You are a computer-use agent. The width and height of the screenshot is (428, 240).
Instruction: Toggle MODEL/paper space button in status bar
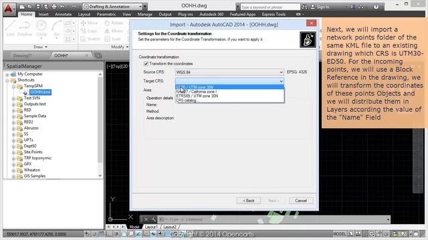pyautogui.click(x=340, y=234)
